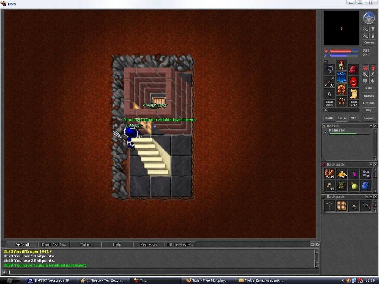Click the ring slot
The height and width of the screenshot is (284, 379).
click(x=329, y=94)
